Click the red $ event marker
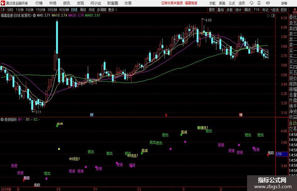The image size is (297, 191). point(166,115)
